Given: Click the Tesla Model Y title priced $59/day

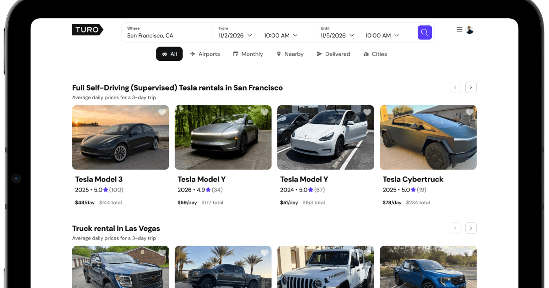Looking at the screenshot, I should point(202,179).
